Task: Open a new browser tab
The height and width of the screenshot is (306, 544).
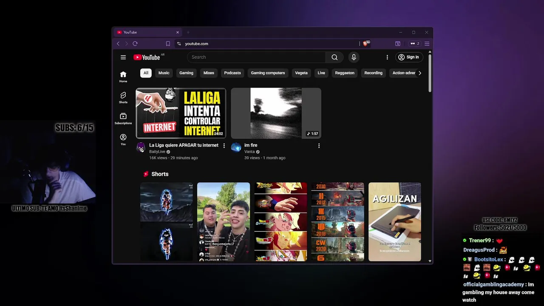Action: (188, 32)
